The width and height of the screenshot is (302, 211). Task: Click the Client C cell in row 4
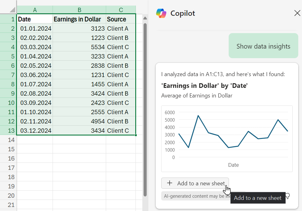pyautogui.click(x=121, y=47)
